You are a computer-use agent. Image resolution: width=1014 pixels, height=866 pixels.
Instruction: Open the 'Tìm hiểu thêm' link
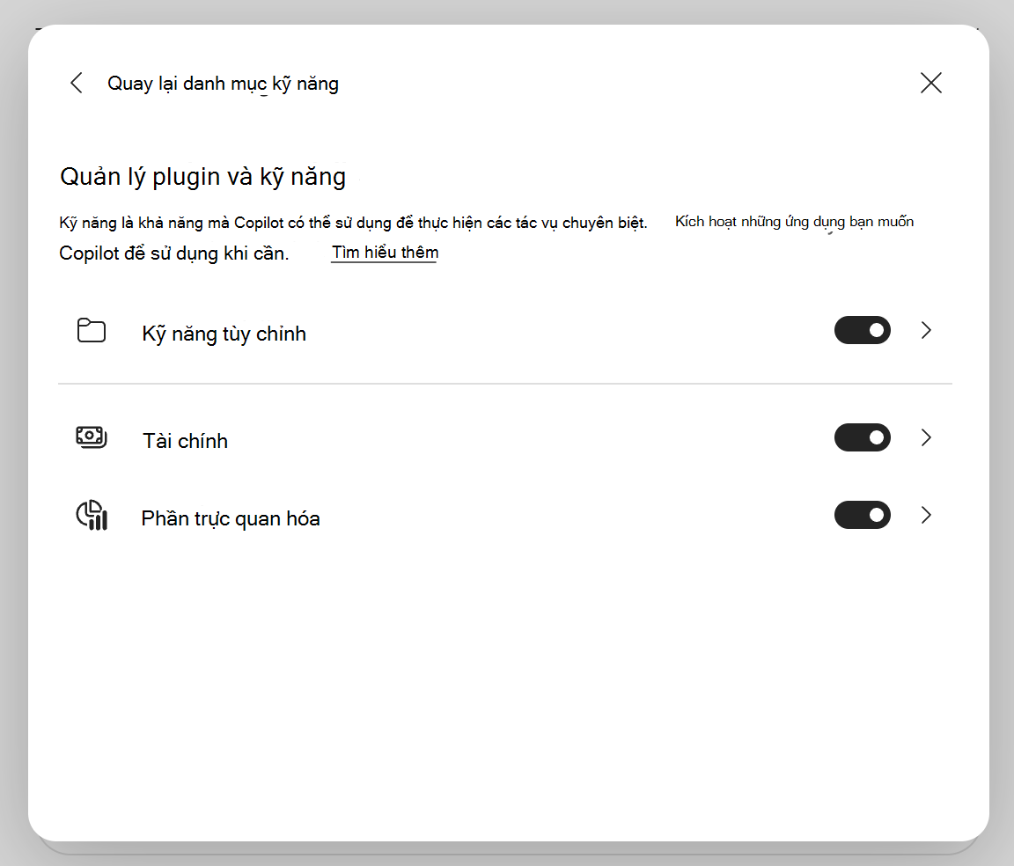click(x=385, y=253)
